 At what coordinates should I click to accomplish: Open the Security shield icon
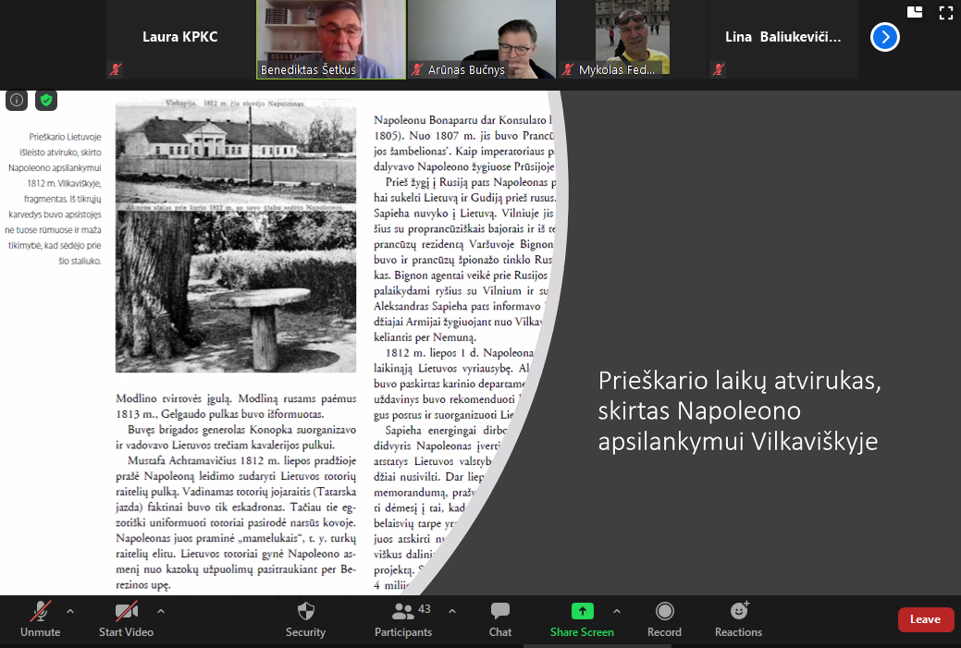tap(305, 611)
